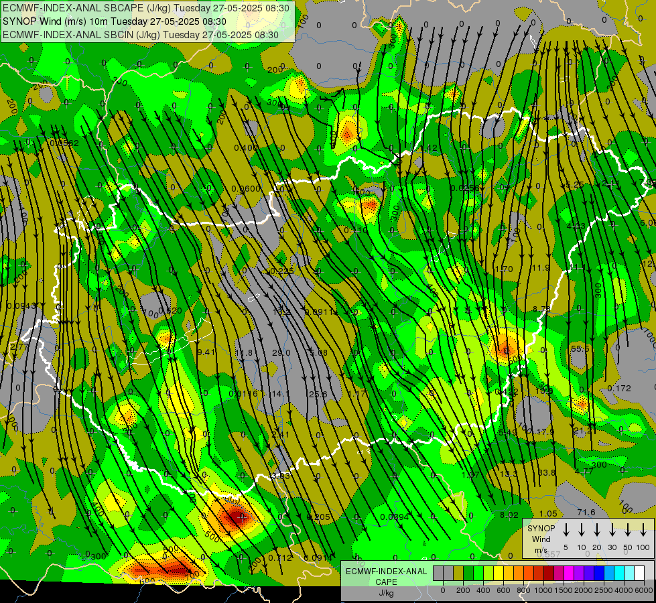Image resolution: width=656 pixels, height=603 pixels.
Task: Click the SBCIN title line in header
Action: (140, 35)
